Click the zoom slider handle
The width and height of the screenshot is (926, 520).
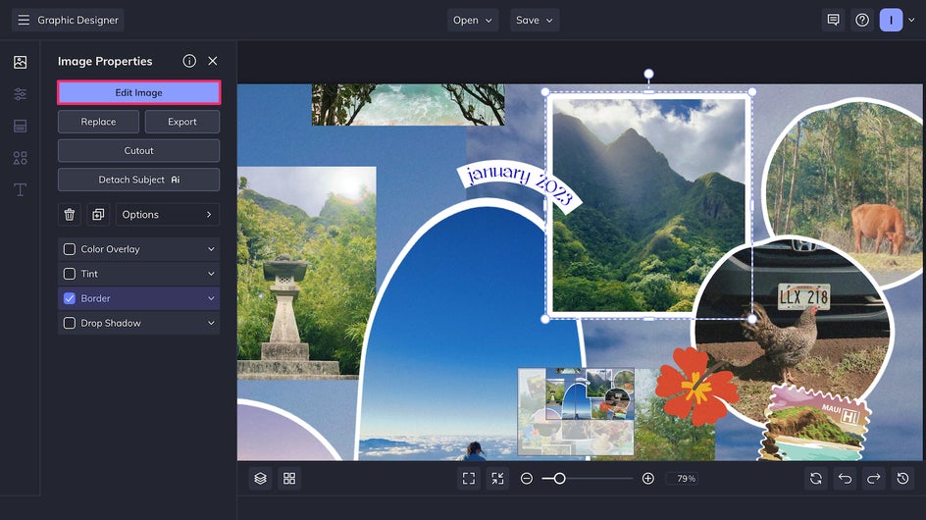coord(559,479)
